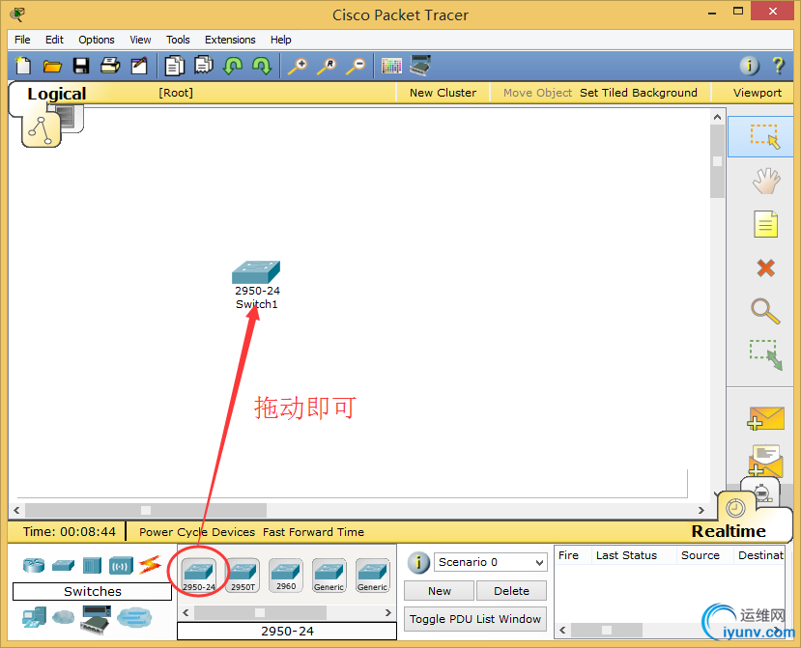Click the New Cluster button

pos(443,93)
